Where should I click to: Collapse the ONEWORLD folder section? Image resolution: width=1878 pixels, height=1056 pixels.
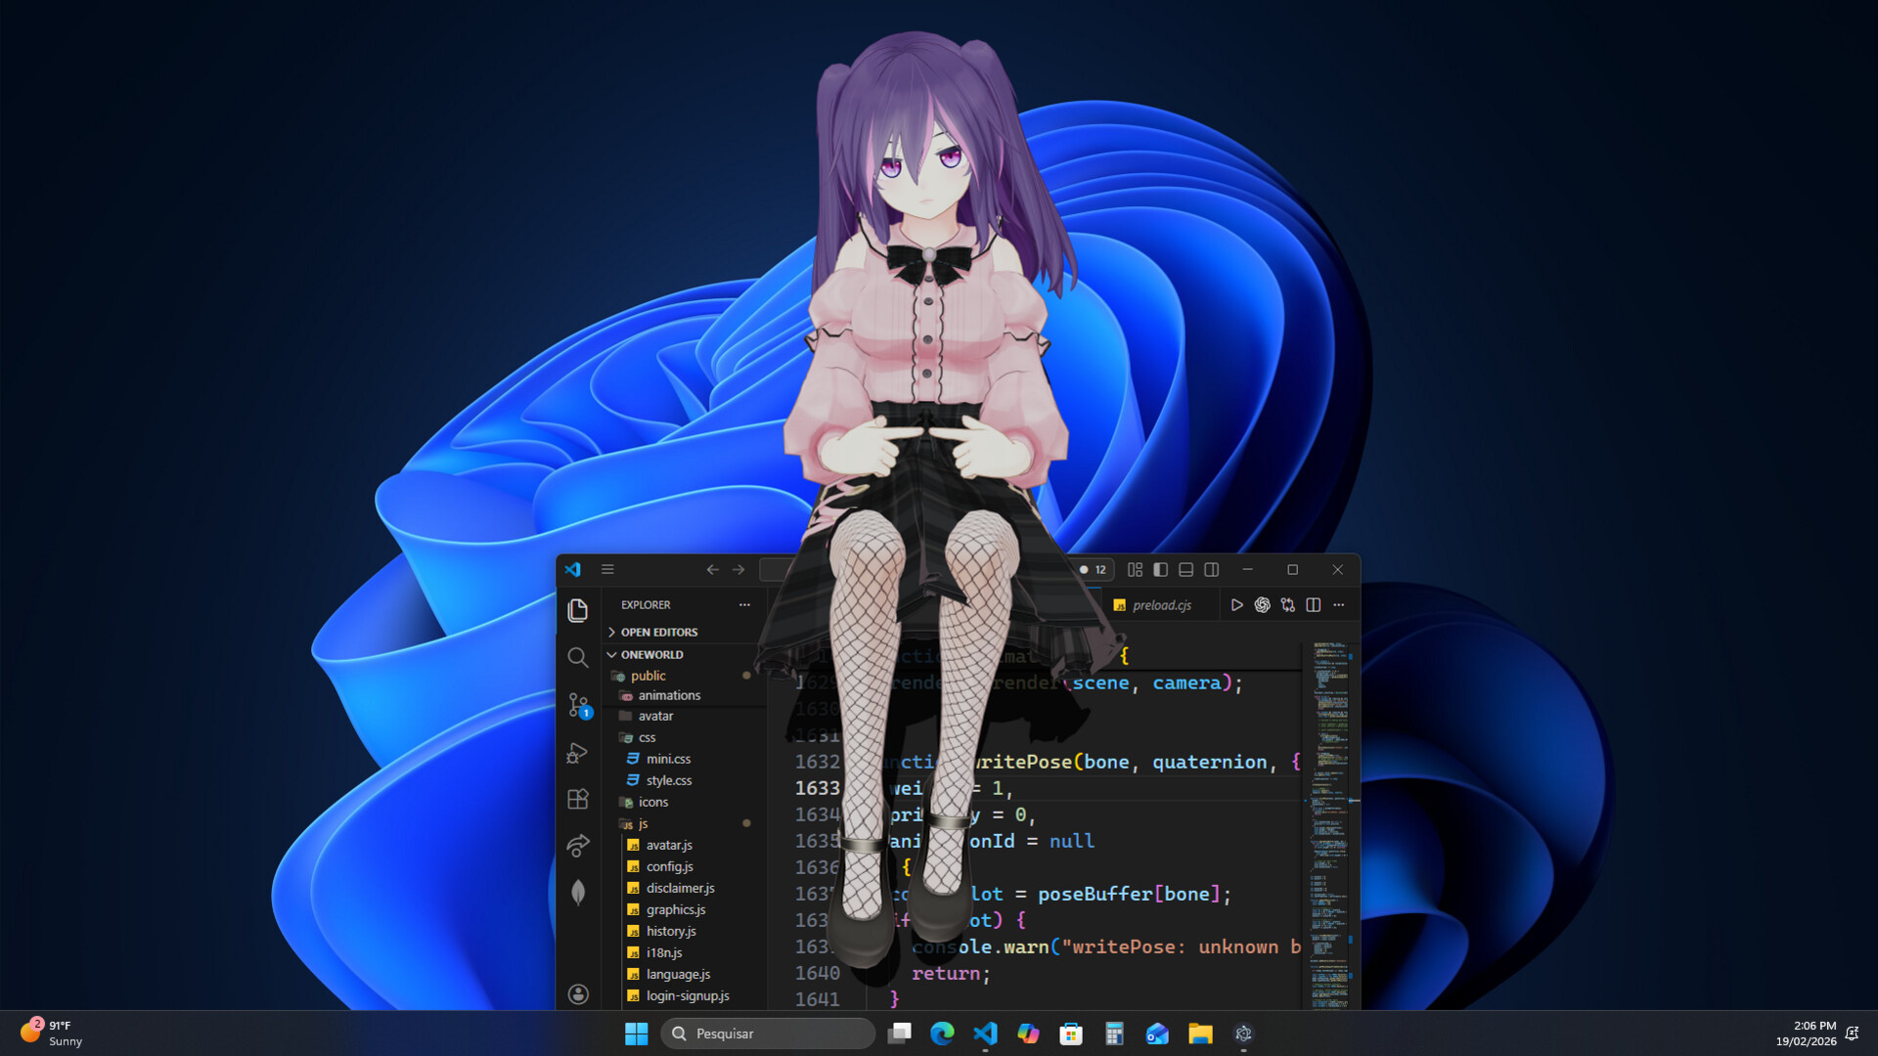point(651,655)
